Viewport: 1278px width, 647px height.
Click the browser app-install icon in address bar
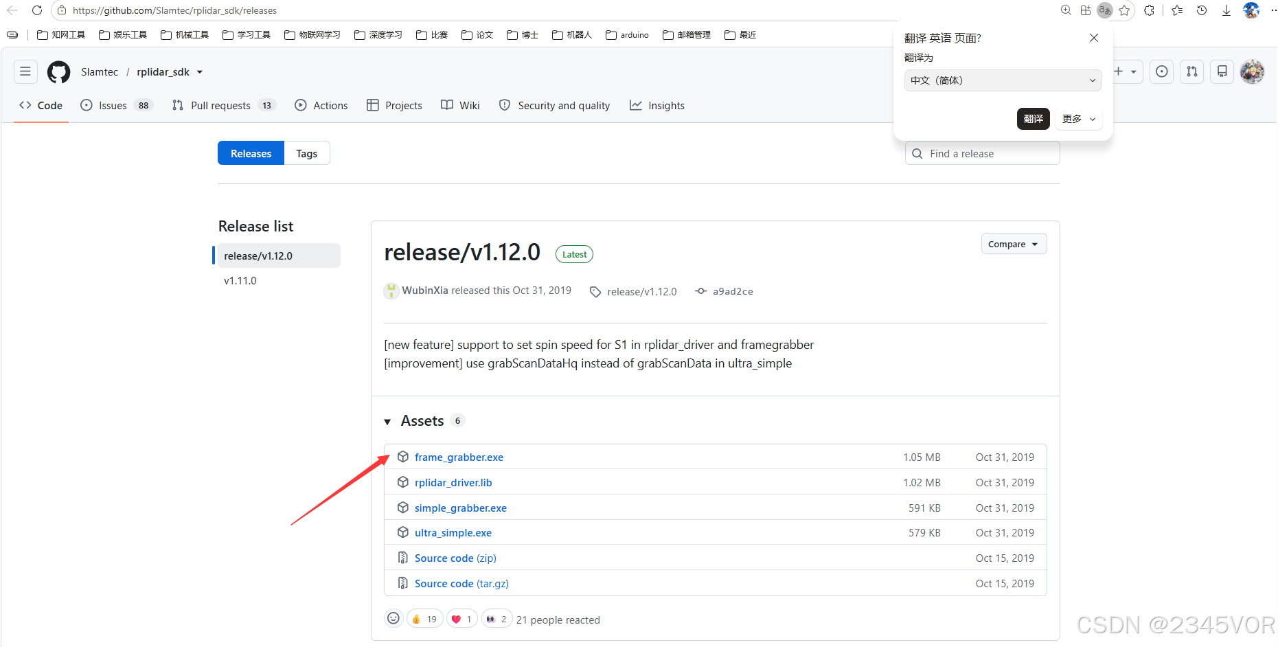click(1085, 10)
